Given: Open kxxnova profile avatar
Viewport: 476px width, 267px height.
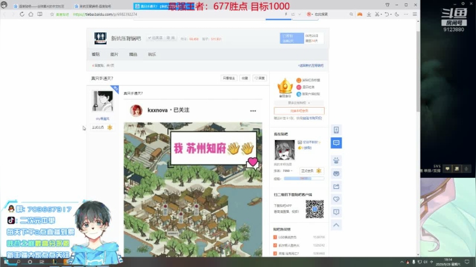Looking at the screenshot, I should pyautogui.click(x=136, y=111).
